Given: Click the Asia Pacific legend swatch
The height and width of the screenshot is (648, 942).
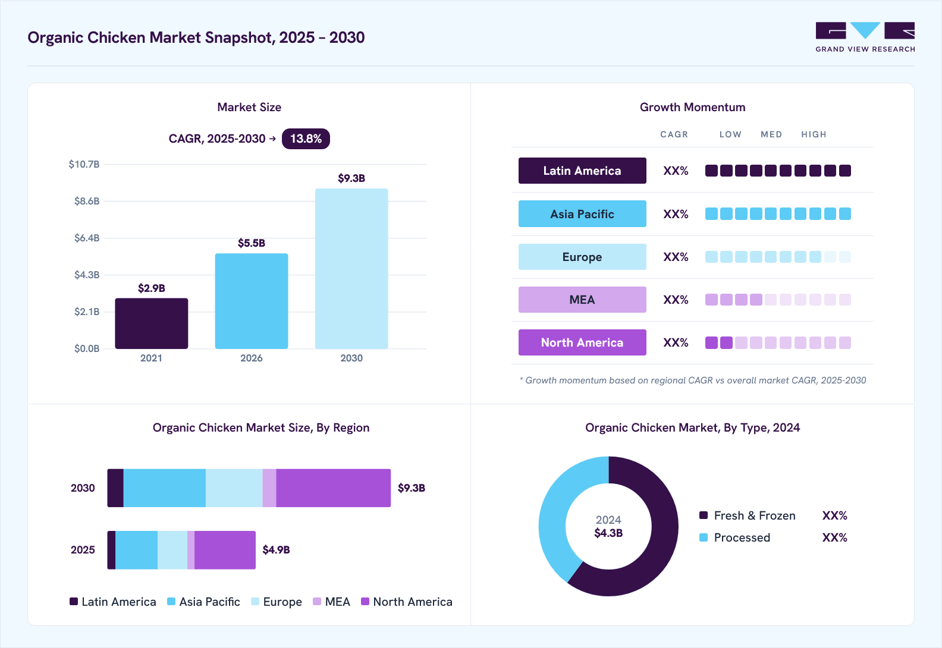Looking at the screenshot, I should tap(171, 602).
